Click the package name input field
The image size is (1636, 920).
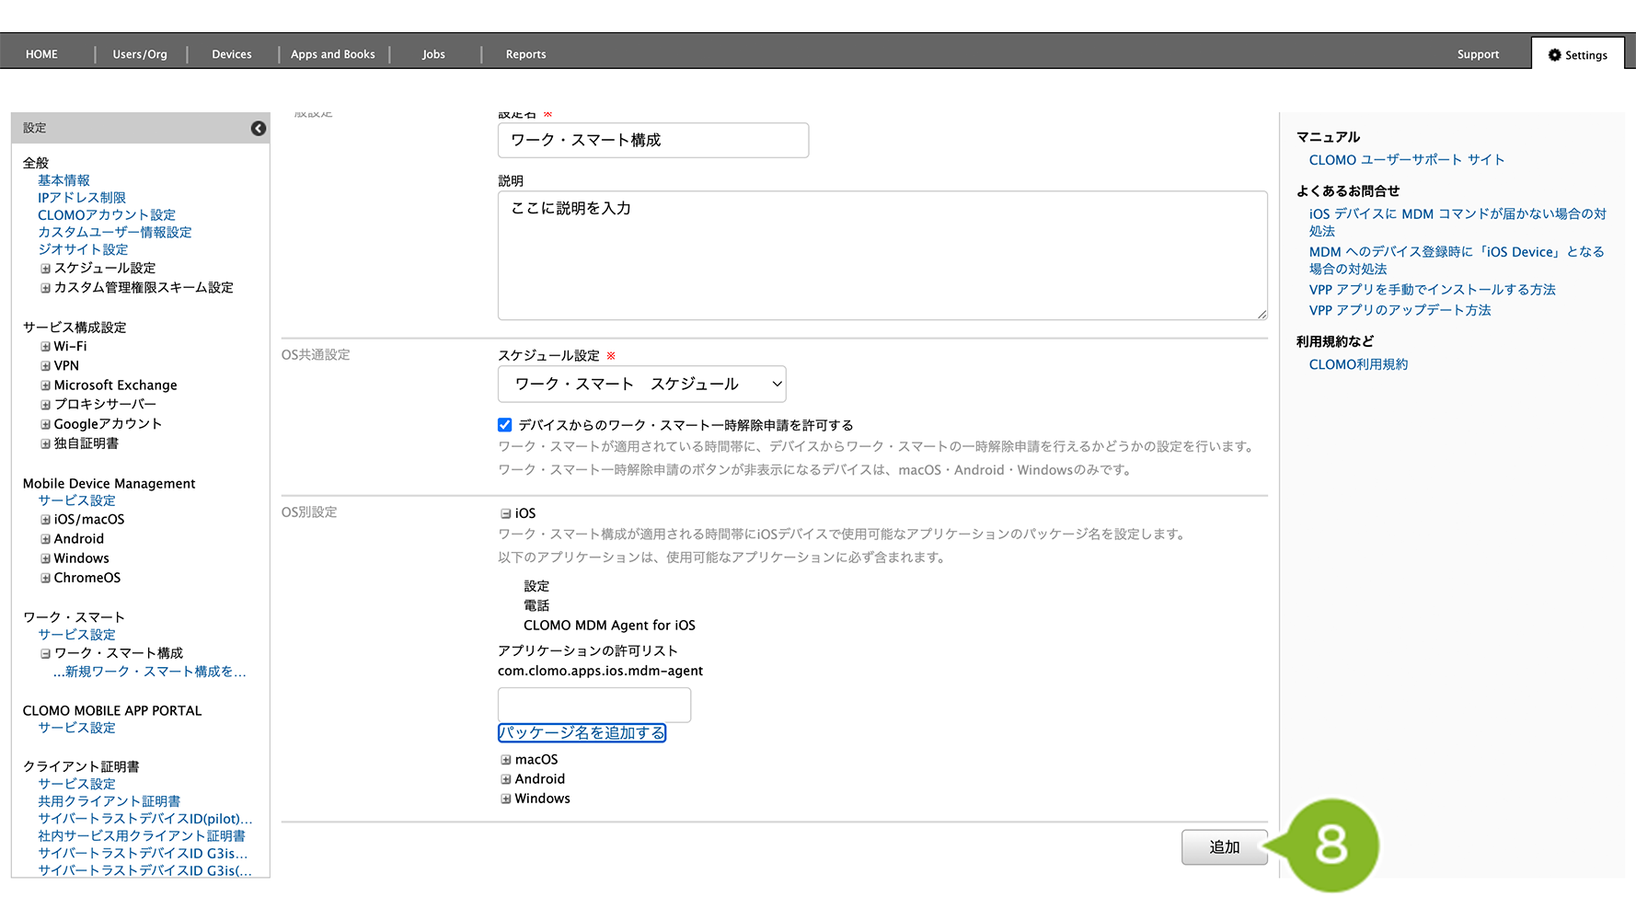coord(593,705)
